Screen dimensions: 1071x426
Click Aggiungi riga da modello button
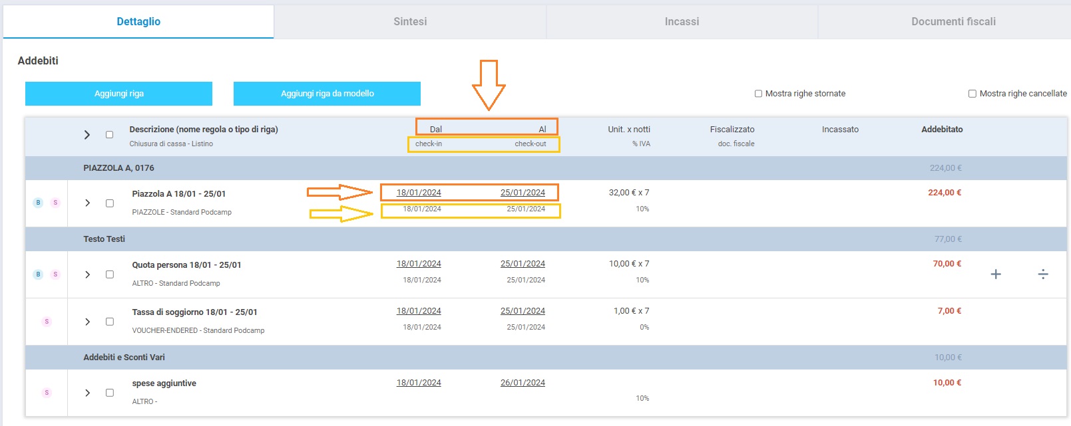point(327,94)
